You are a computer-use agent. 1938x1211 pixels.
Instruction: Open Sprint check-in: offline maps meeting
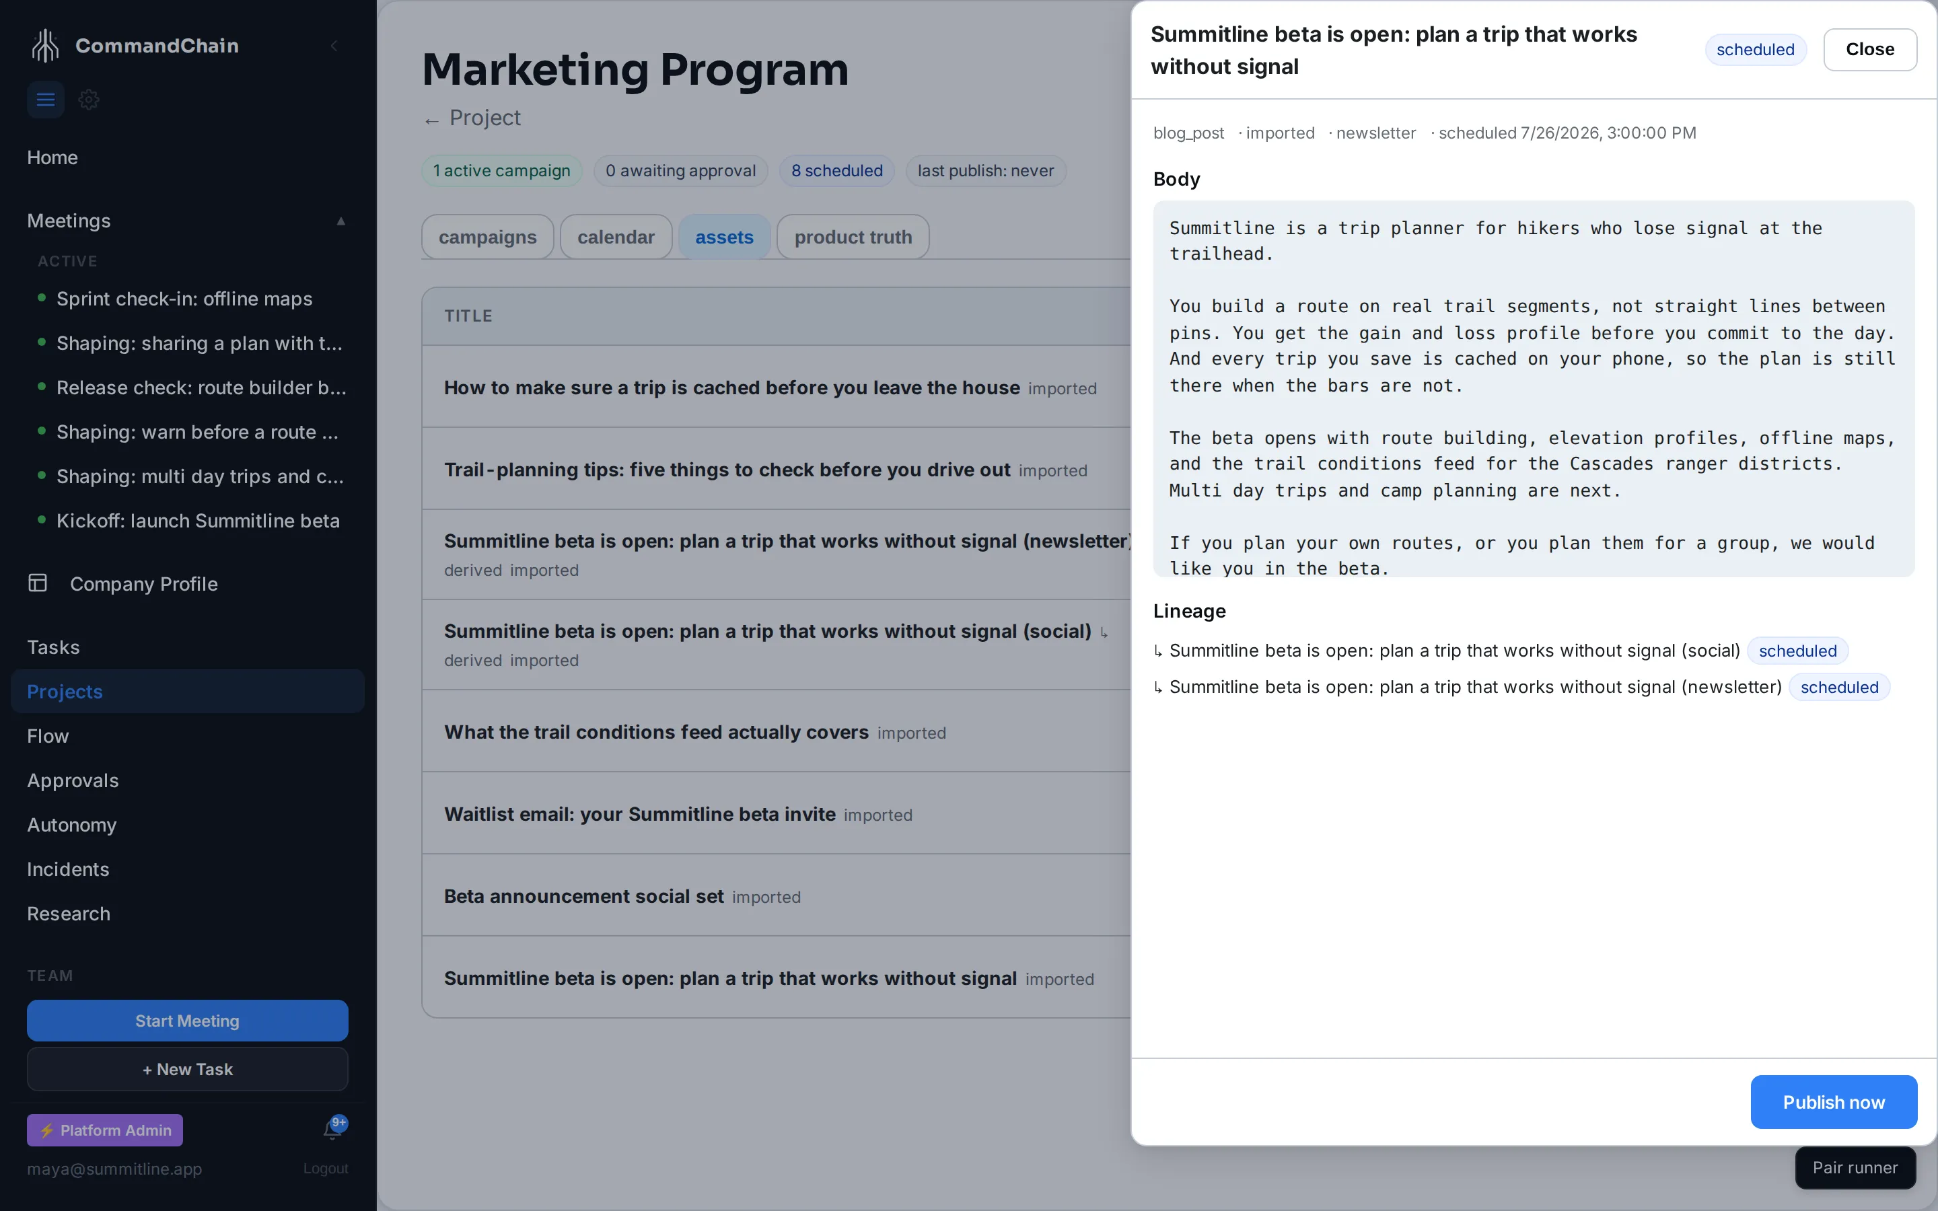tap(184, 299)
